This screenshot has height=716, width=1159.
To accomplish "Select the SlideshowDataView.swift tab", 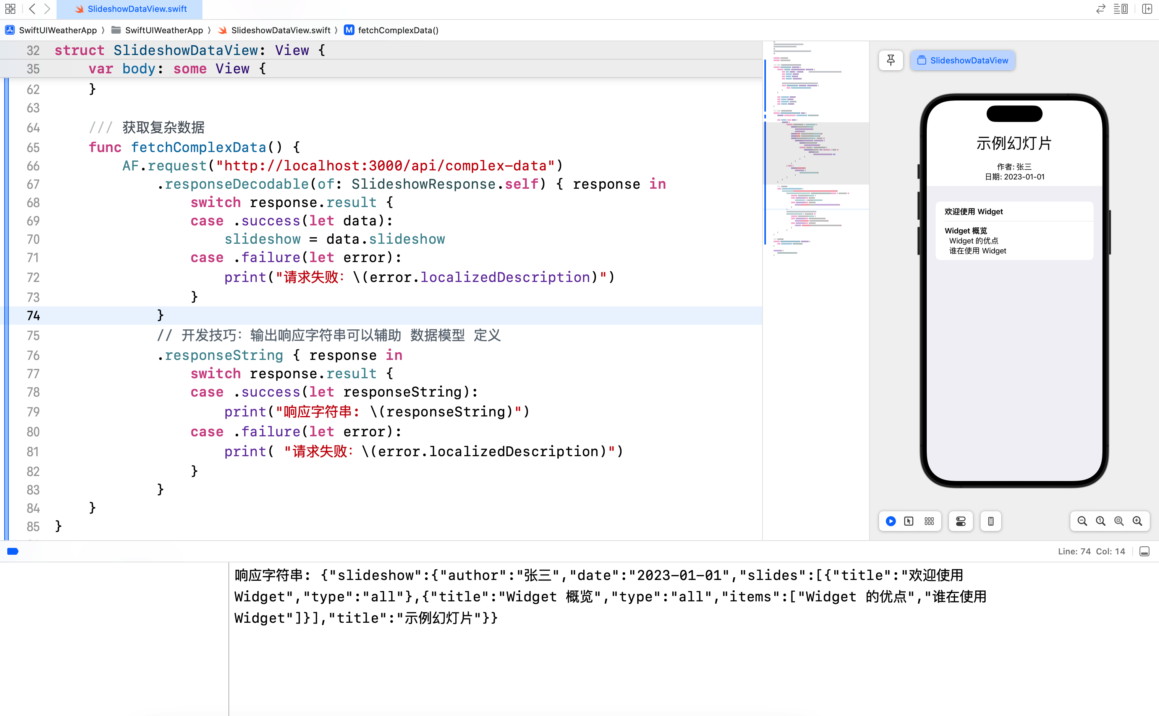I will (x=130, y=9).
